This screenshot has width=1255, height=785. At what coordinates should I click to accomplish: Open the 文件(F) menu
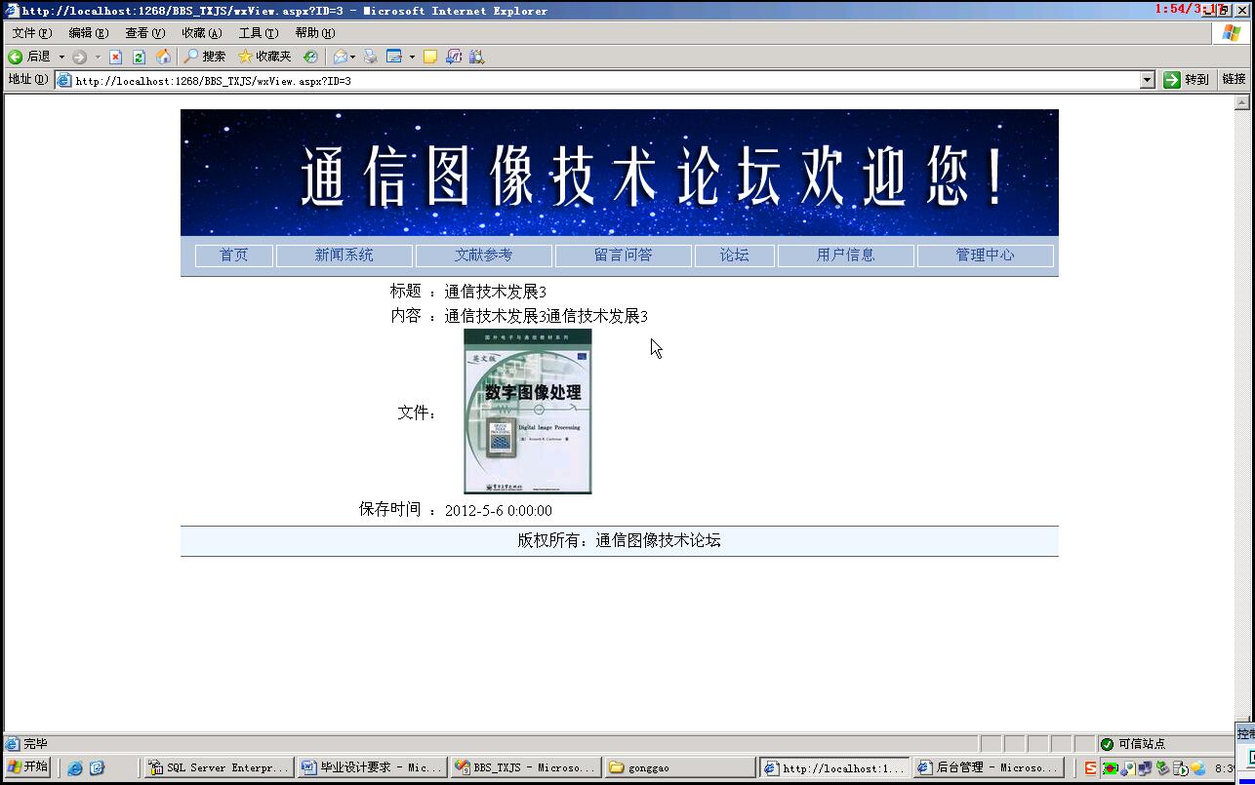click(31, 33)
